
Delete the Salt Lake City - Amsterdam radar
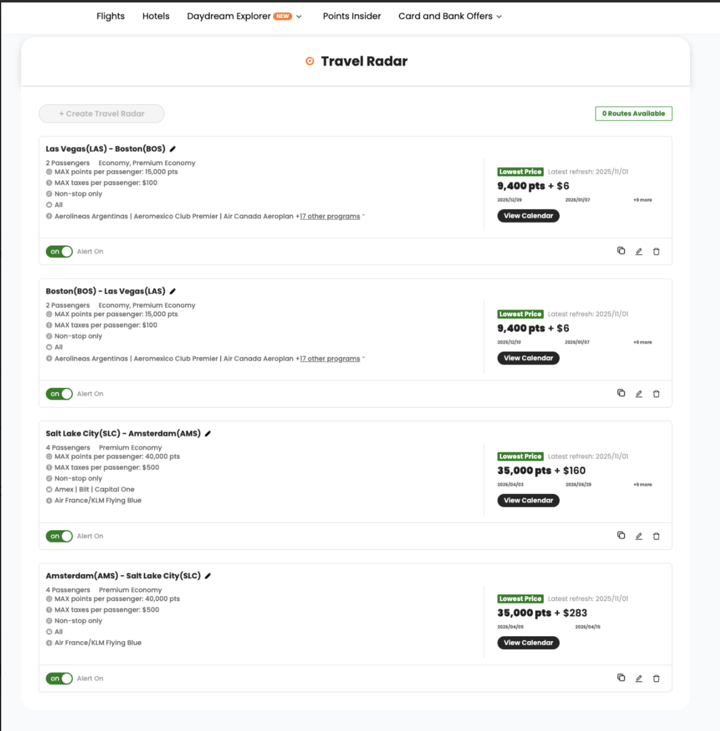pos(656,536)
